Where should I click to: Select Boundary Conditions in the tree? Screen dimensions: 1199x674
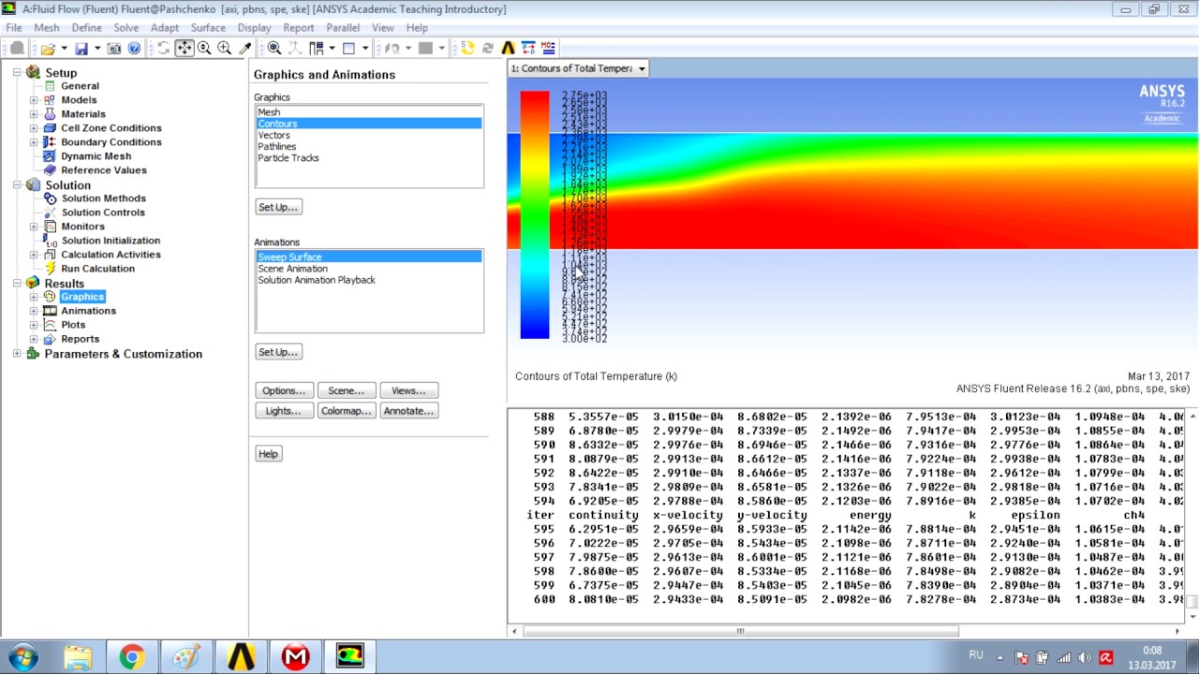[x=111, y=142]
